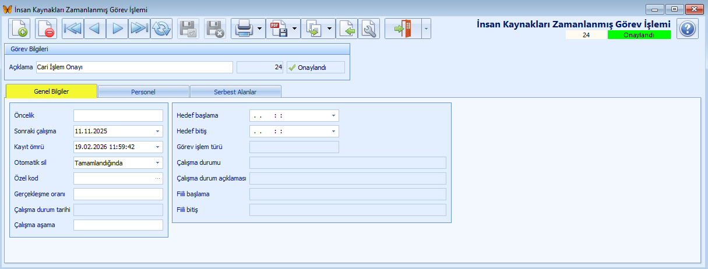Open document settings with the wrench icon
This screenshot has width=708, height=269.
[369, 28]
